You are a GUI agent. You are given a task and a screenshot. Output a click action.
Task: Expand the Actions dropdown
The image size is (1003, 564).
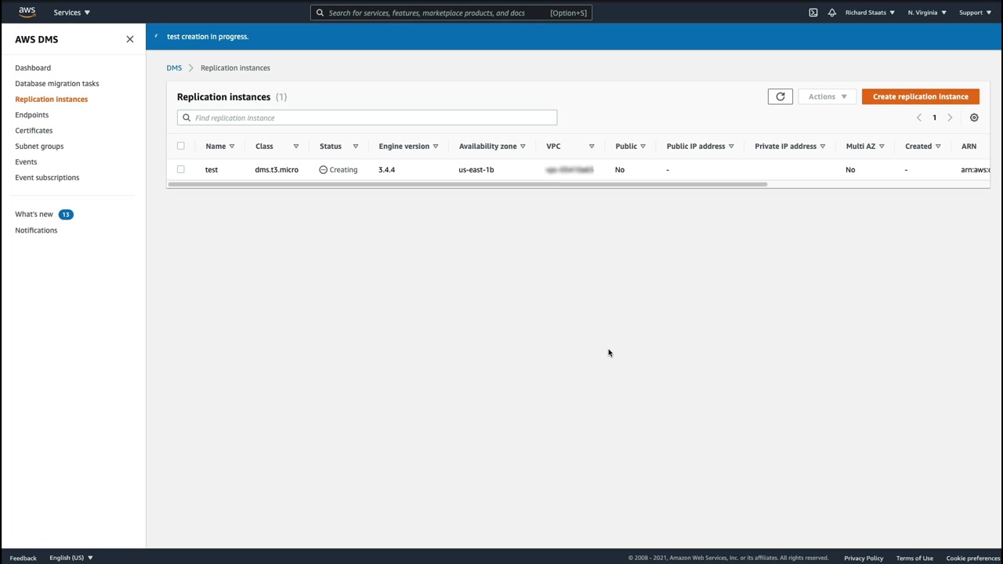(x=827, y=96)
